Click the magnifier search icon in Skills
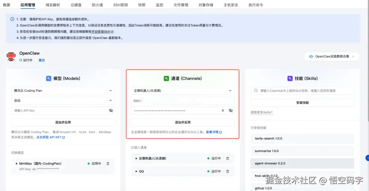Screen dimensions: 369x191 coord(256,91)
